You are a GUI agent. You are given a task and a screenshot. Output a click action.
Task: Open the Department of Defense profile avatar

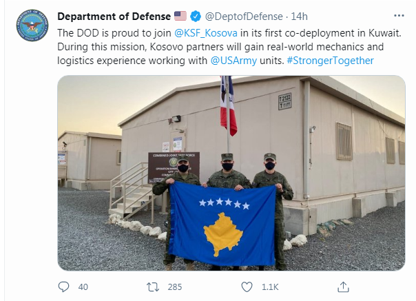pos(32,25)
